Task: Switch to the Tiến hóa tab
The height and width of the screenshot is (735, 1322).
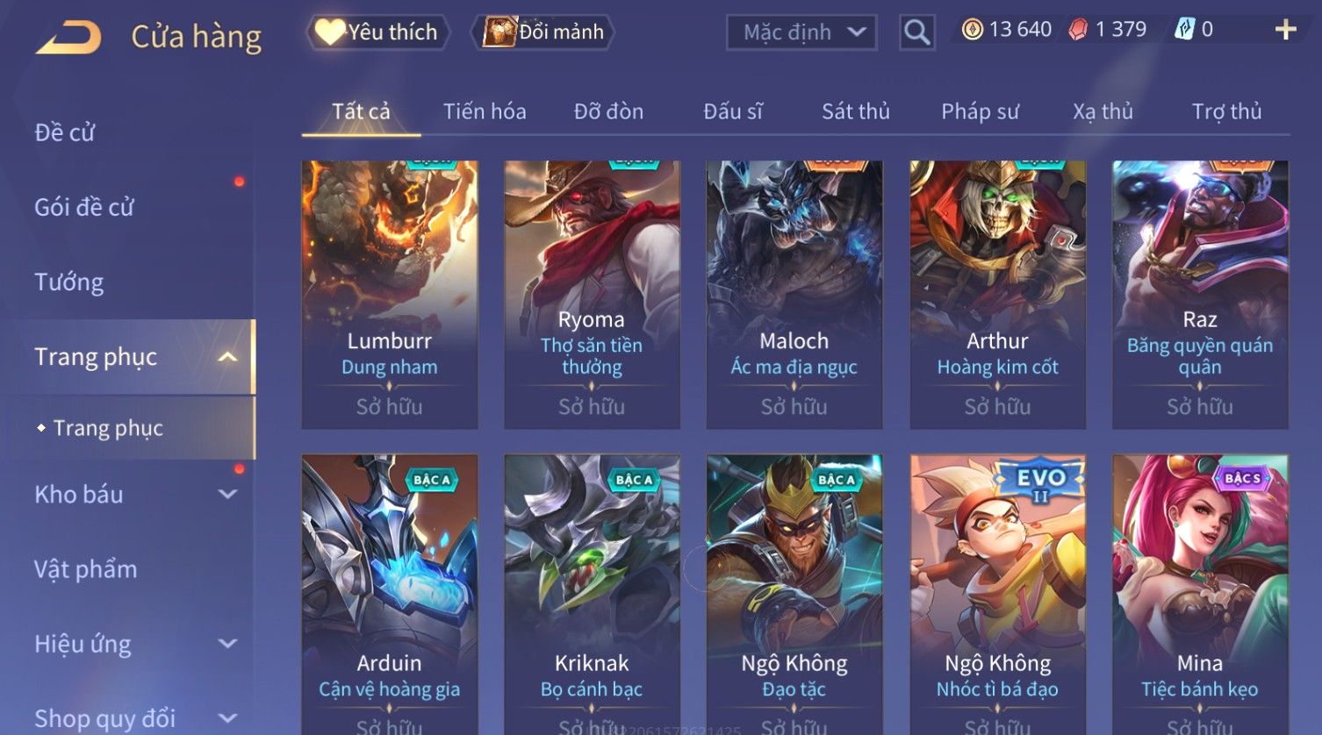Action: click(x=485, y=111)
